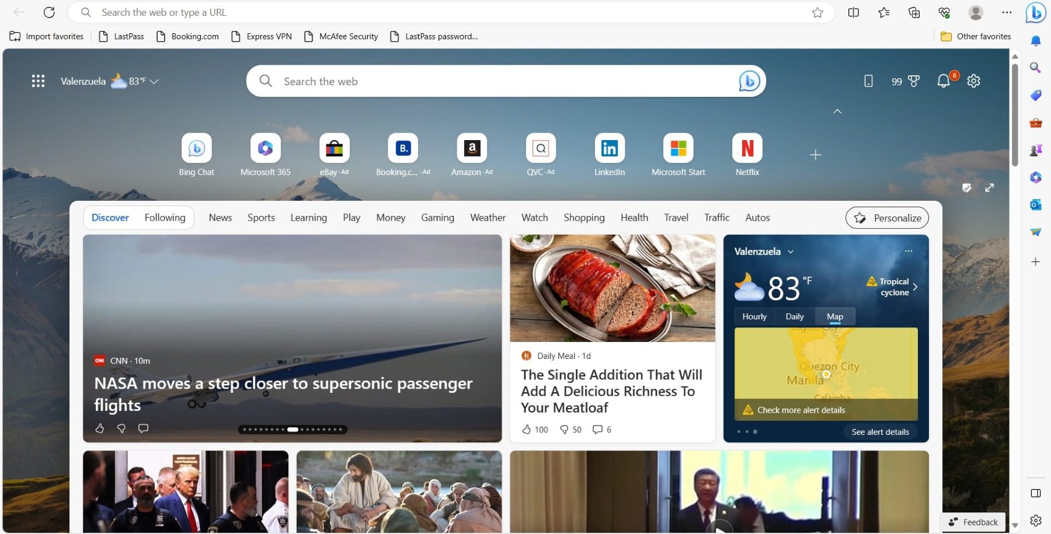Like the NASA supersonic flights article
1051x534 pixels.
[99, 428]
